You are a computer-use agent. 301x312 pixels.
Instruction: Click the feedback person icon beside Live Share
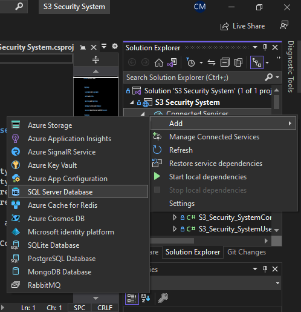click(284, 25)
